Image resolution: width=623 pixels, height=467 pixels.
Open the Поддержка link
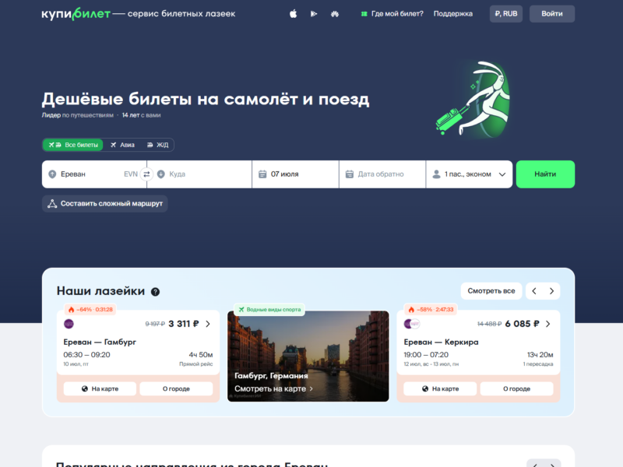pos(453,14)
